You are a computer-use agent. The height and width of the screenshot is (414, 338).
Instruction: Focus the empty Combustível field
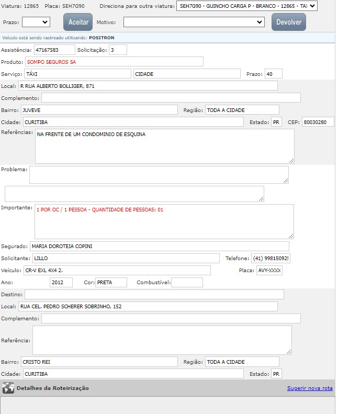tap(187, 283)
